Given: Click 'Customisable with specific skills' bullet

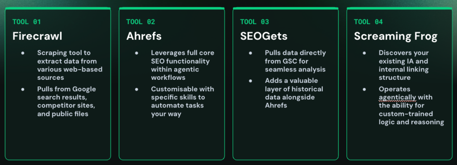Looking at the screenshot, I should 183,101.
